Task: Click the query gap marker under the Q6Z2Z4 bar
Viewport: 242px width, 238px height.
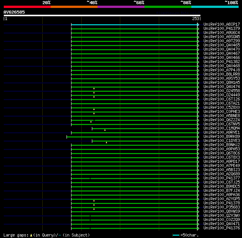Action: pyautogui.click(x=91, y=122)
